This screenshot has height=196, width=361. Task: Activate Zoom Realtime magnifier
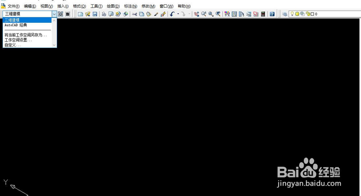coord(204,14)
